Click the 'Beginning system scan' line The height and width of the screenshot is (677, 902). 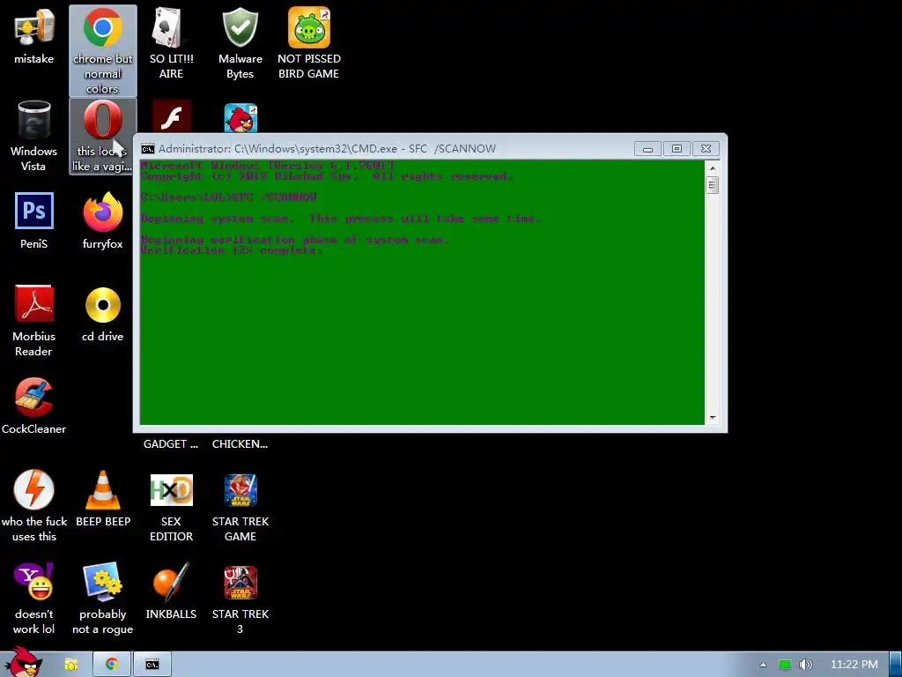pyautogui.click(x=341, y=219)
